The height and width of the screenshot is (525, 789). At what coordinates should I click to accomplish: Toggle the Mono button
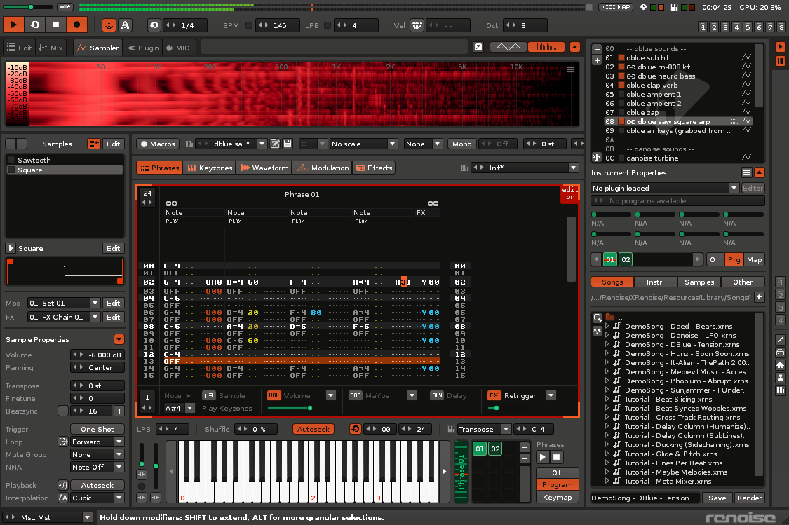point(461,144)
